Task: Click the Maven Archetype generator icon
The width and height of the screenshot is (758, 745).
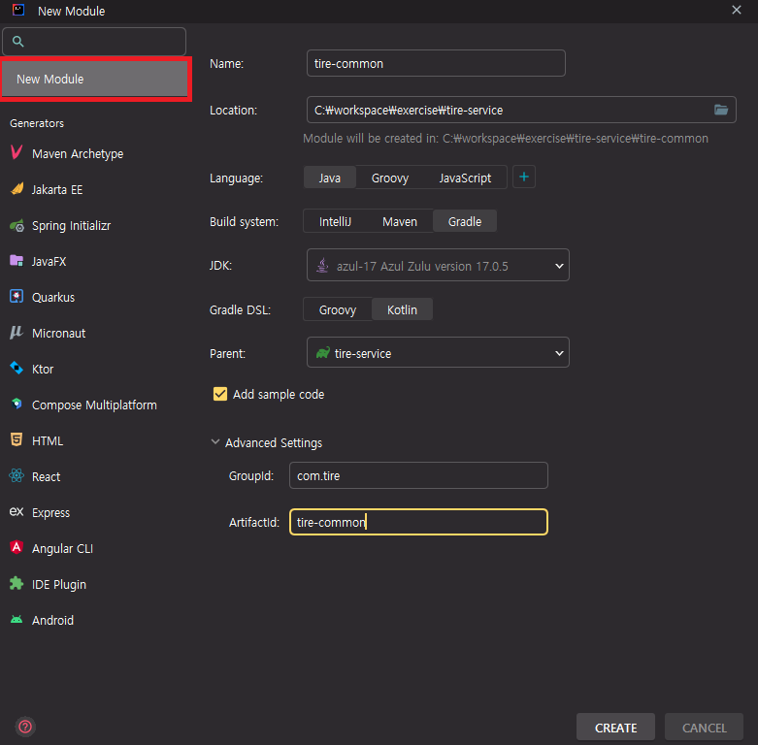Action: tap(16, 152)
